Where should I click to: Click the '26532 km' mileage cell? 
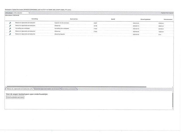point(161,26)
